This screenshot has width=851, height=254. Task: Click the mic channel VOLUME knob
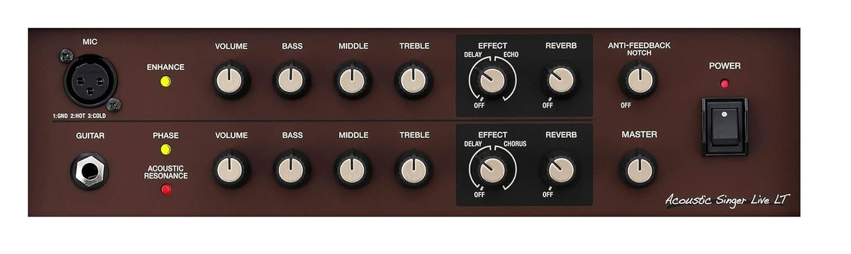pos(231,81)
